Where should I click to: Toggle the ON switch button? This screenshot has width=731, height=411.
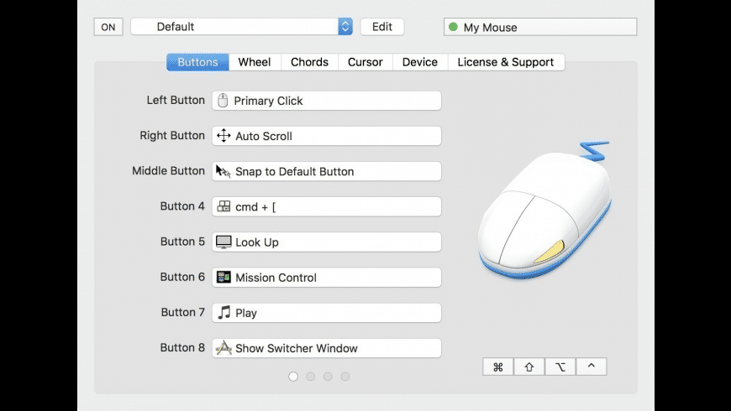pos(108,27)
